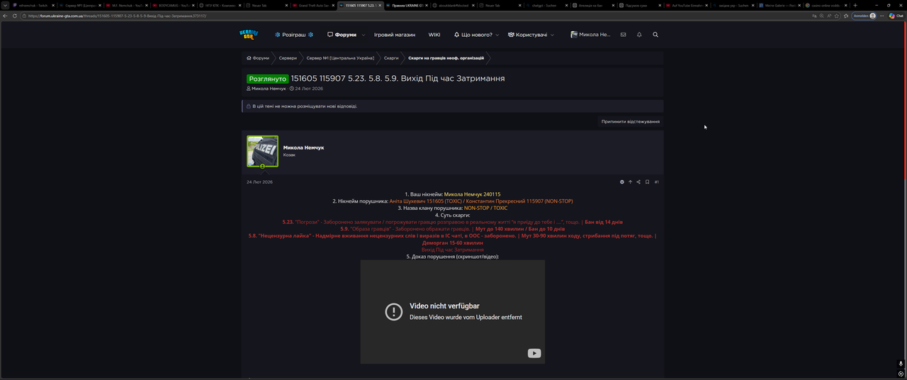
Task: Open the Розіграш menu item
Action: pos(294,35)
